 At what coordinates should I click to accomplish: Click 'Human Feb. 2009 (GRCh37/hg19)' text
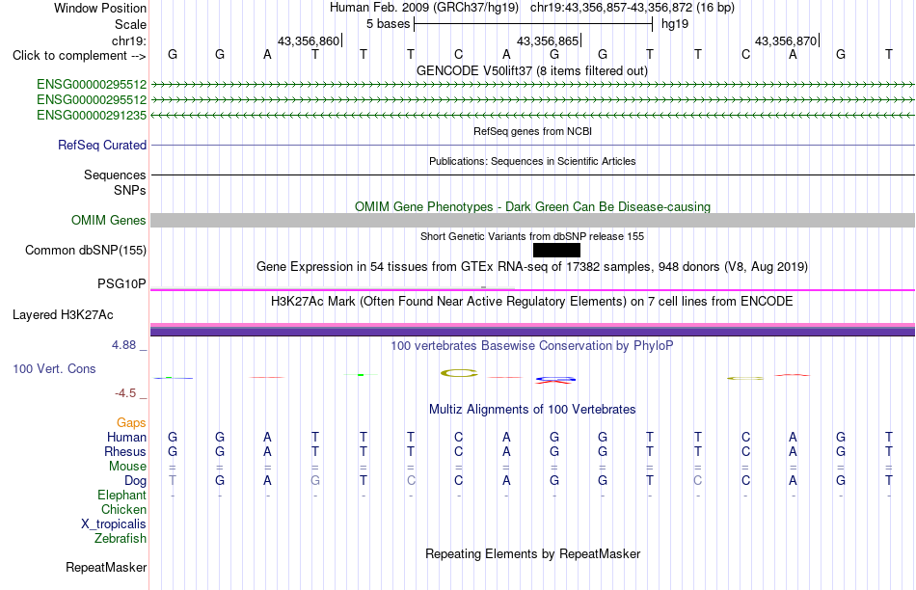[x=424, y=8]
